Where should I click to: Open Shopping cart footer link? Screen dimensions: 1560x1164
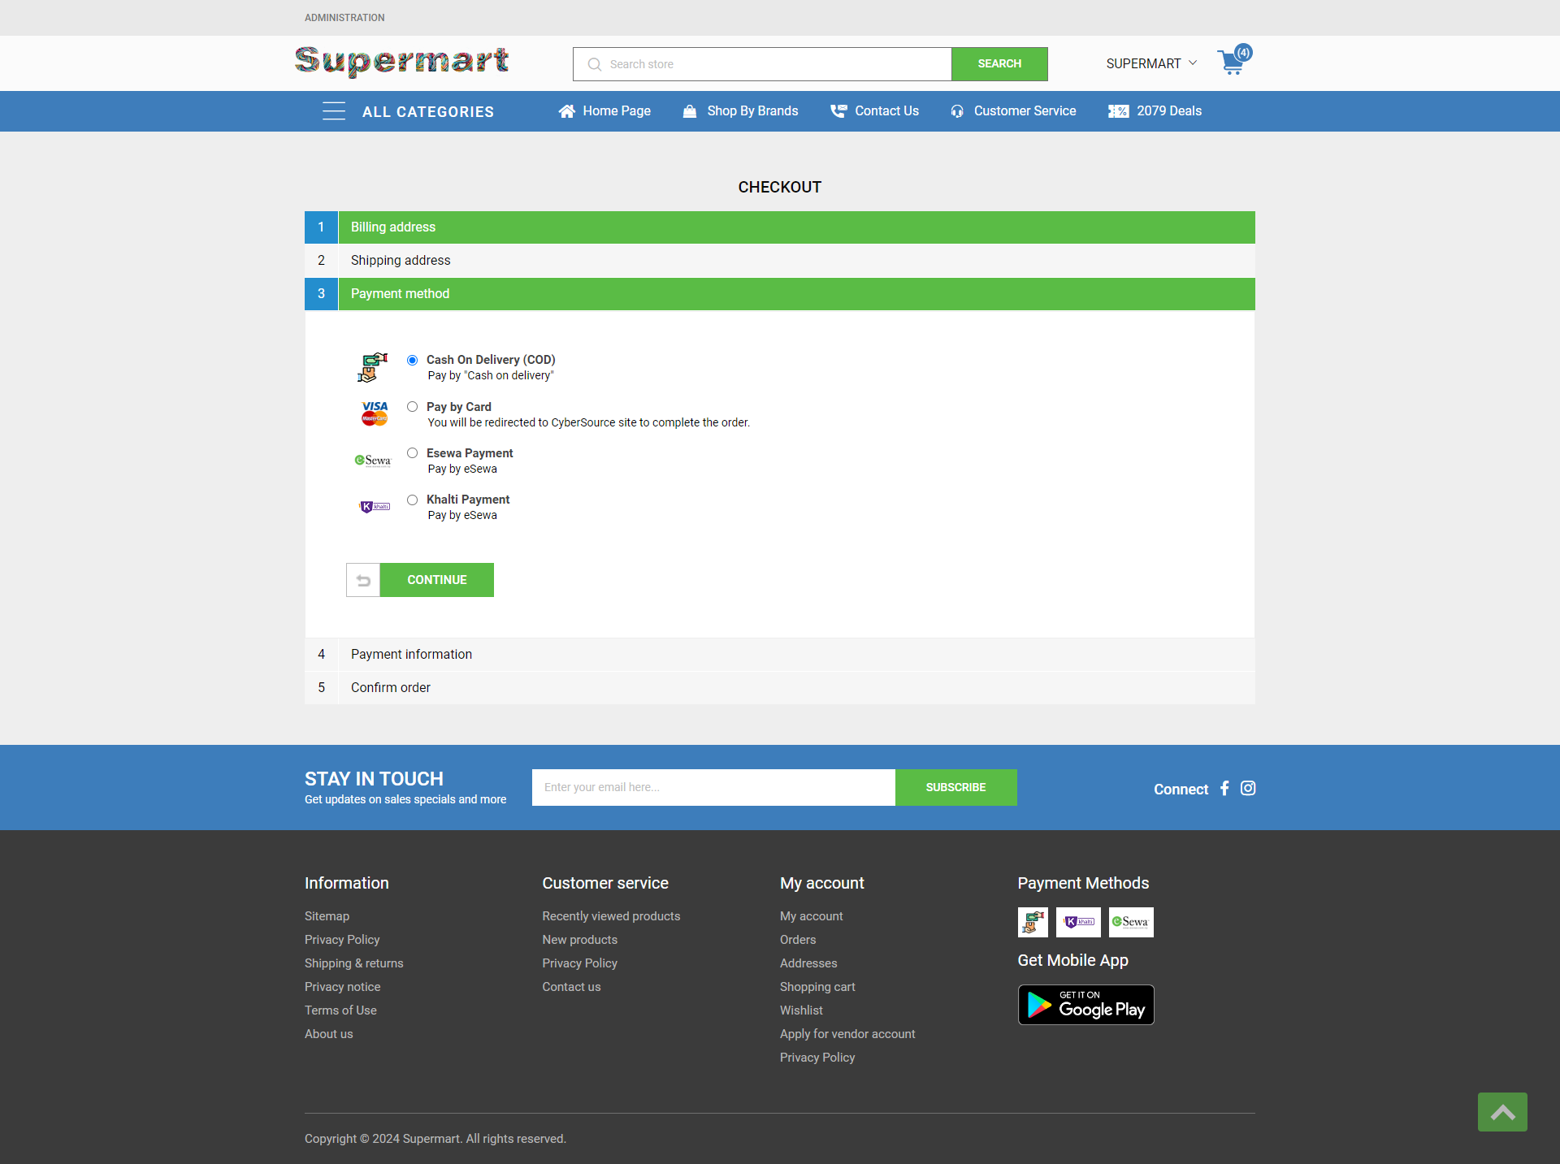[817, 987]
